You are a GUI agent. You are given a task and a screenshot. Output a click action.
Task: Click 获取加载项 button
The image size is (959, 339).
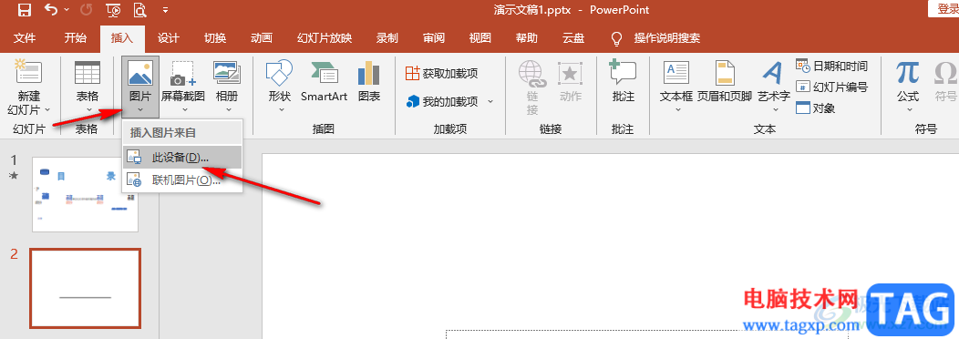(441, 74)
